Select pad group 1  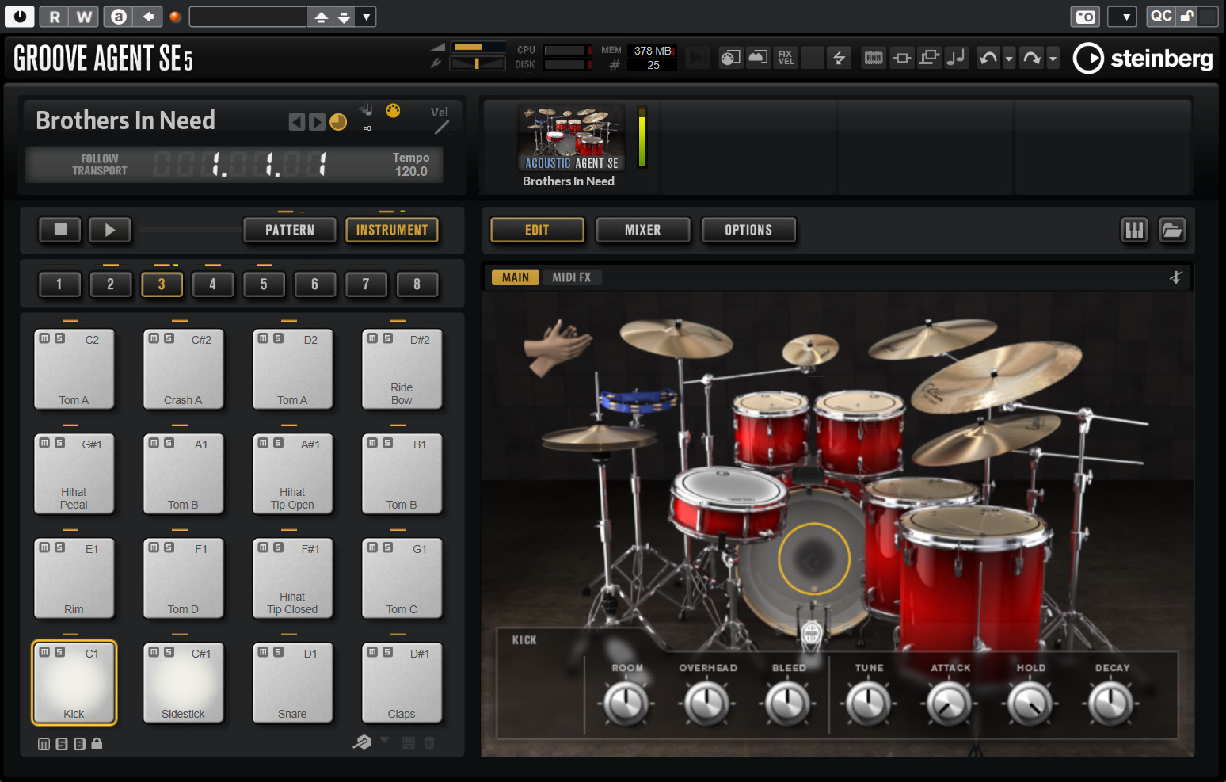[x=59, y=284]
